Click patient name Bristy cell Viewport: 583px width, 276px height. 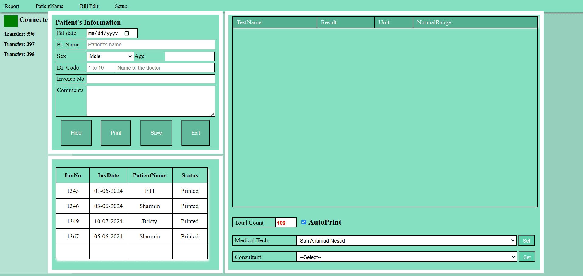click(150, 221)
